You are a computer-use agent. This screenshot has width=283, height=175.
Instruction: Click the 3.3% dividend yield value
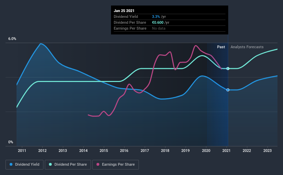[x=156, y=17]
